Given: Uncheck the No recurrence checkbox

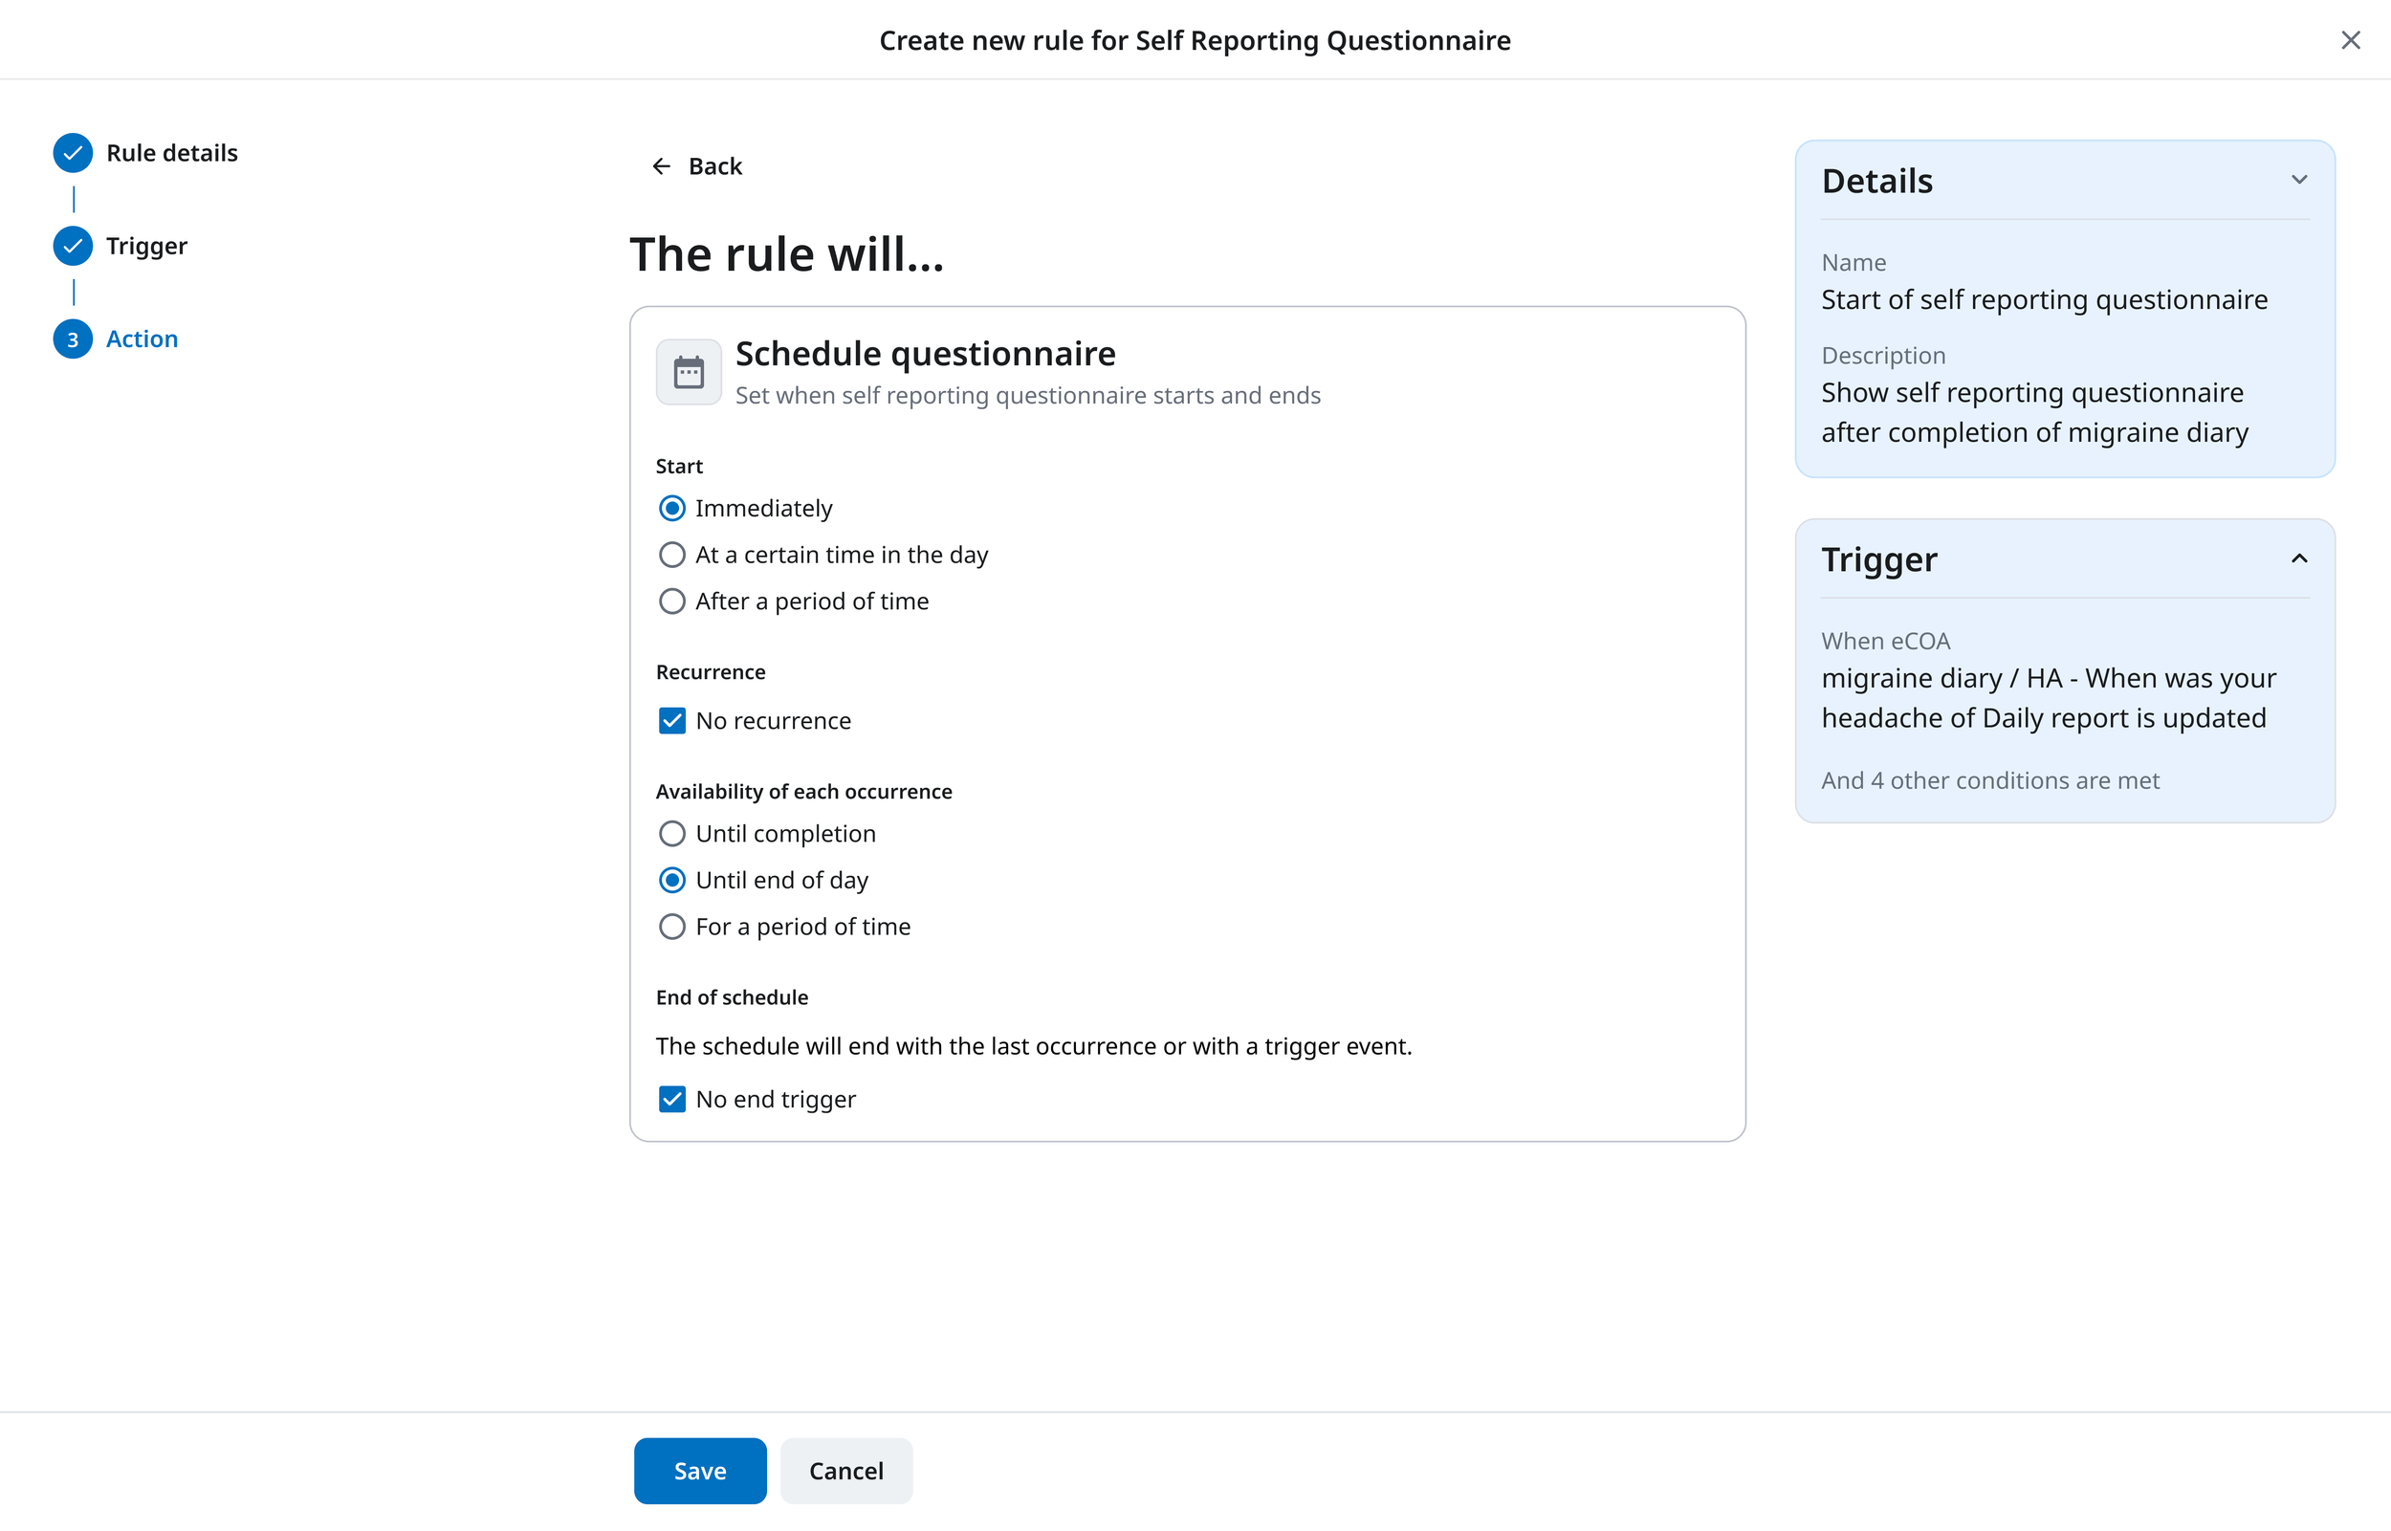Looking at the screenshot, I should (672, 721).
